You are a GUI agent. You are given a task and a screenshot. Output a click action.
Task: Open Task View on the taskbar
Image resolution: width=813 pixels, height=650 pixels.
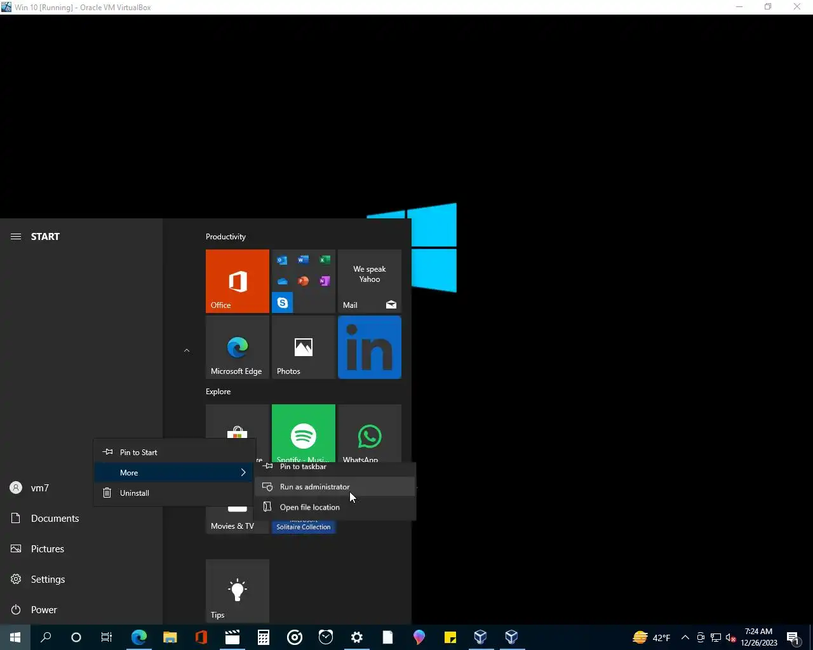click(x=107, y=637)
